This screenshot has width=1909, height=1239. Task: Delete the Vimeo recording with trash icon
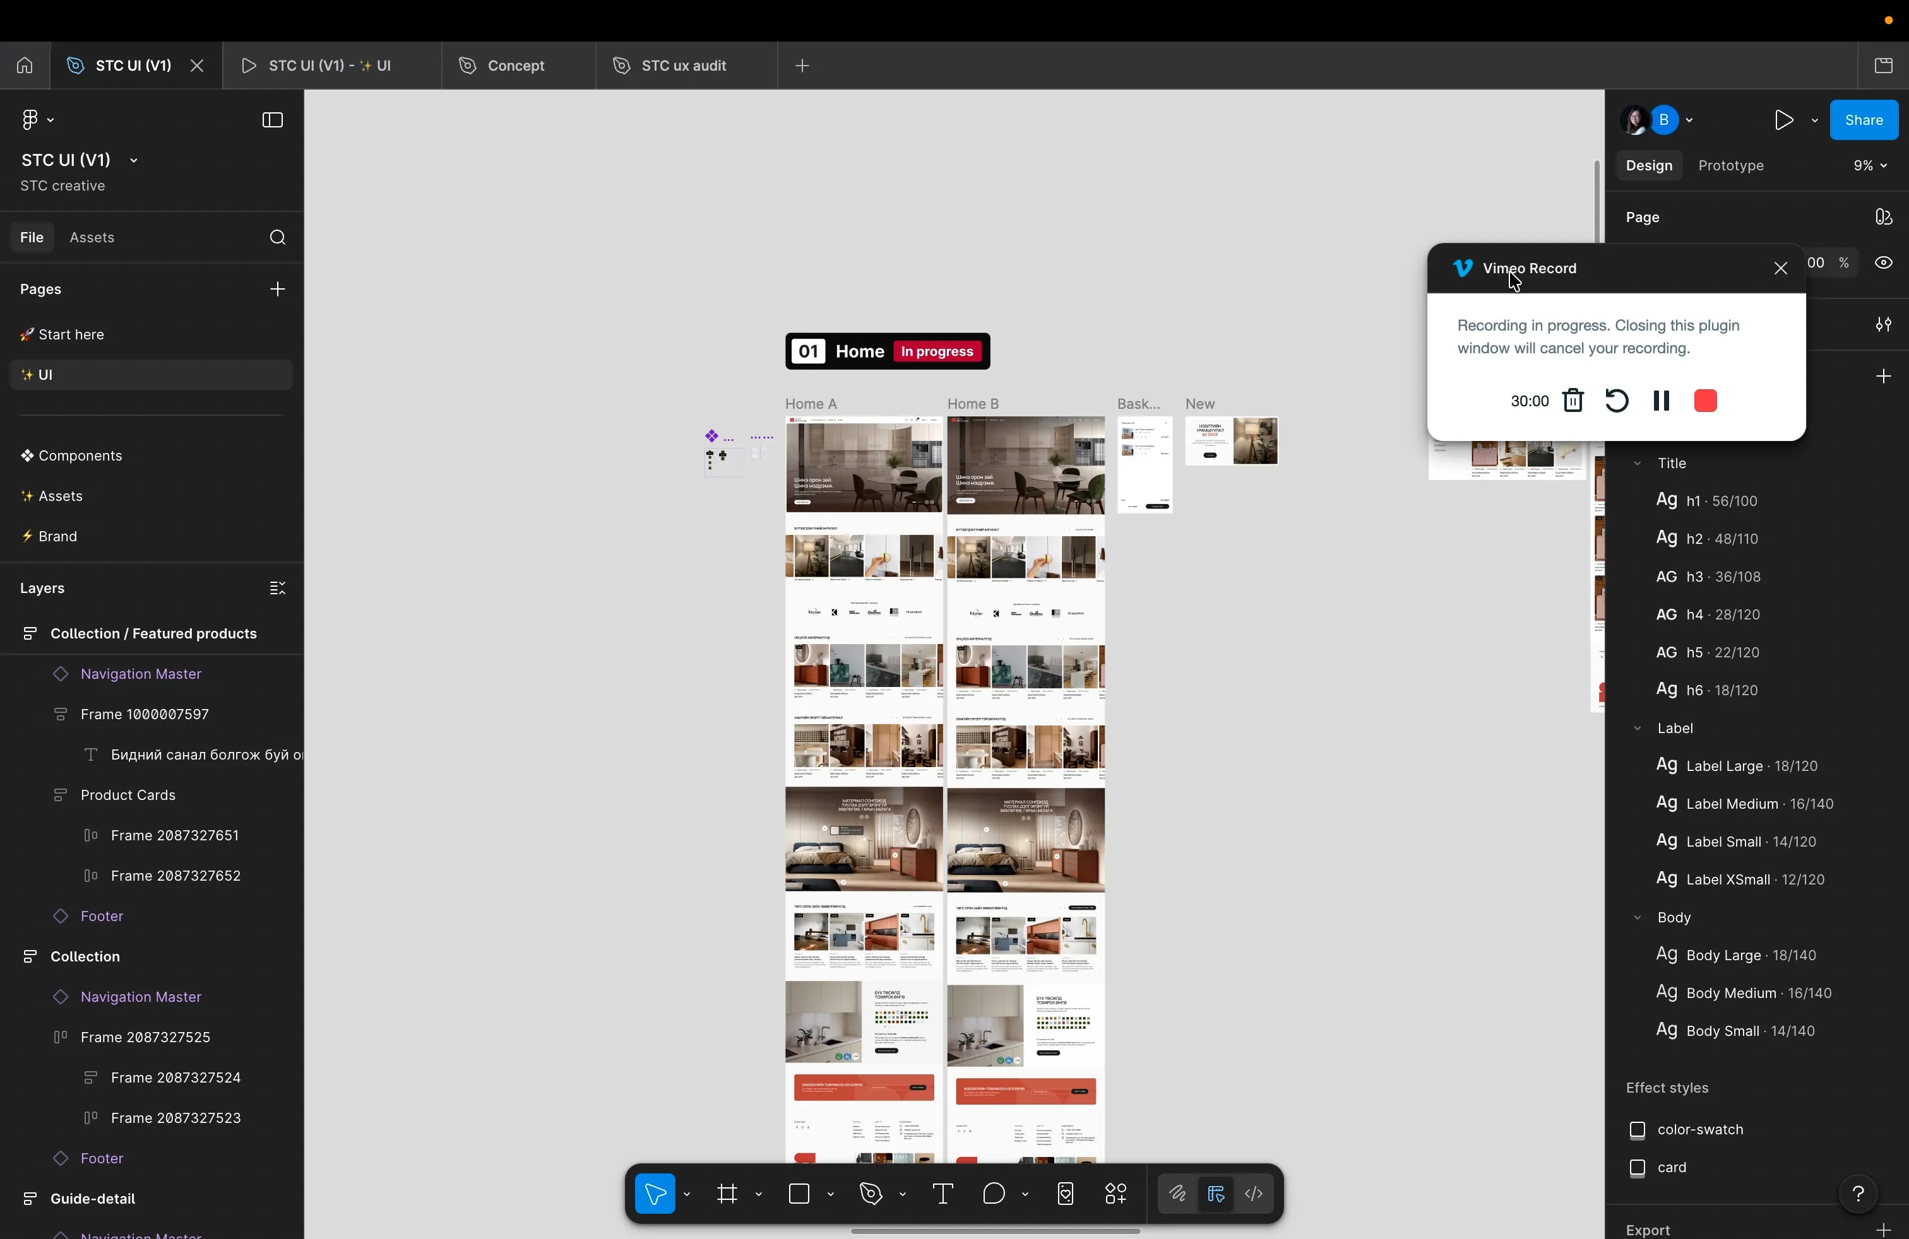[1573, 401]
